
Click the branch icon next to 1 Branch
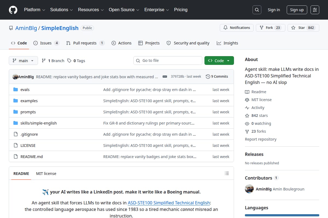pos(44,60)
